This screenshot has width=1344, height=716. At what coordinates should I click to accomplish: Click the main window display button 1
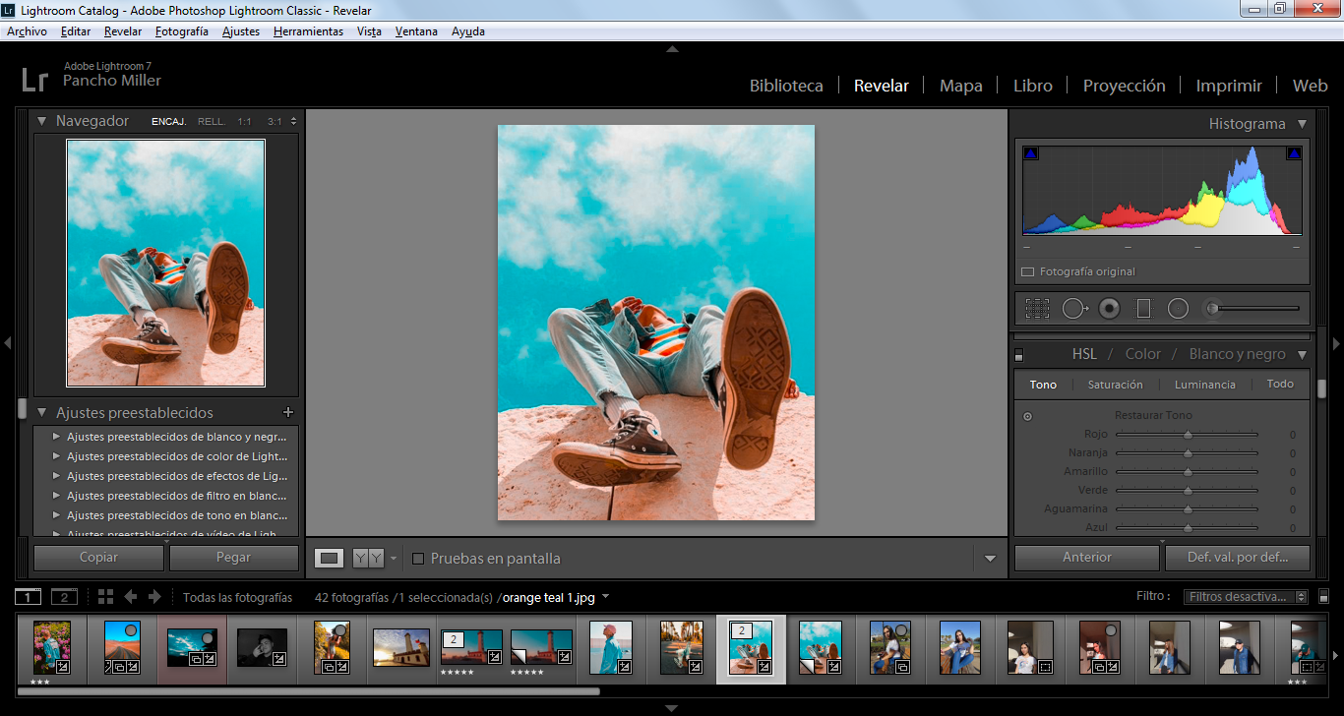tap(29, 597)
